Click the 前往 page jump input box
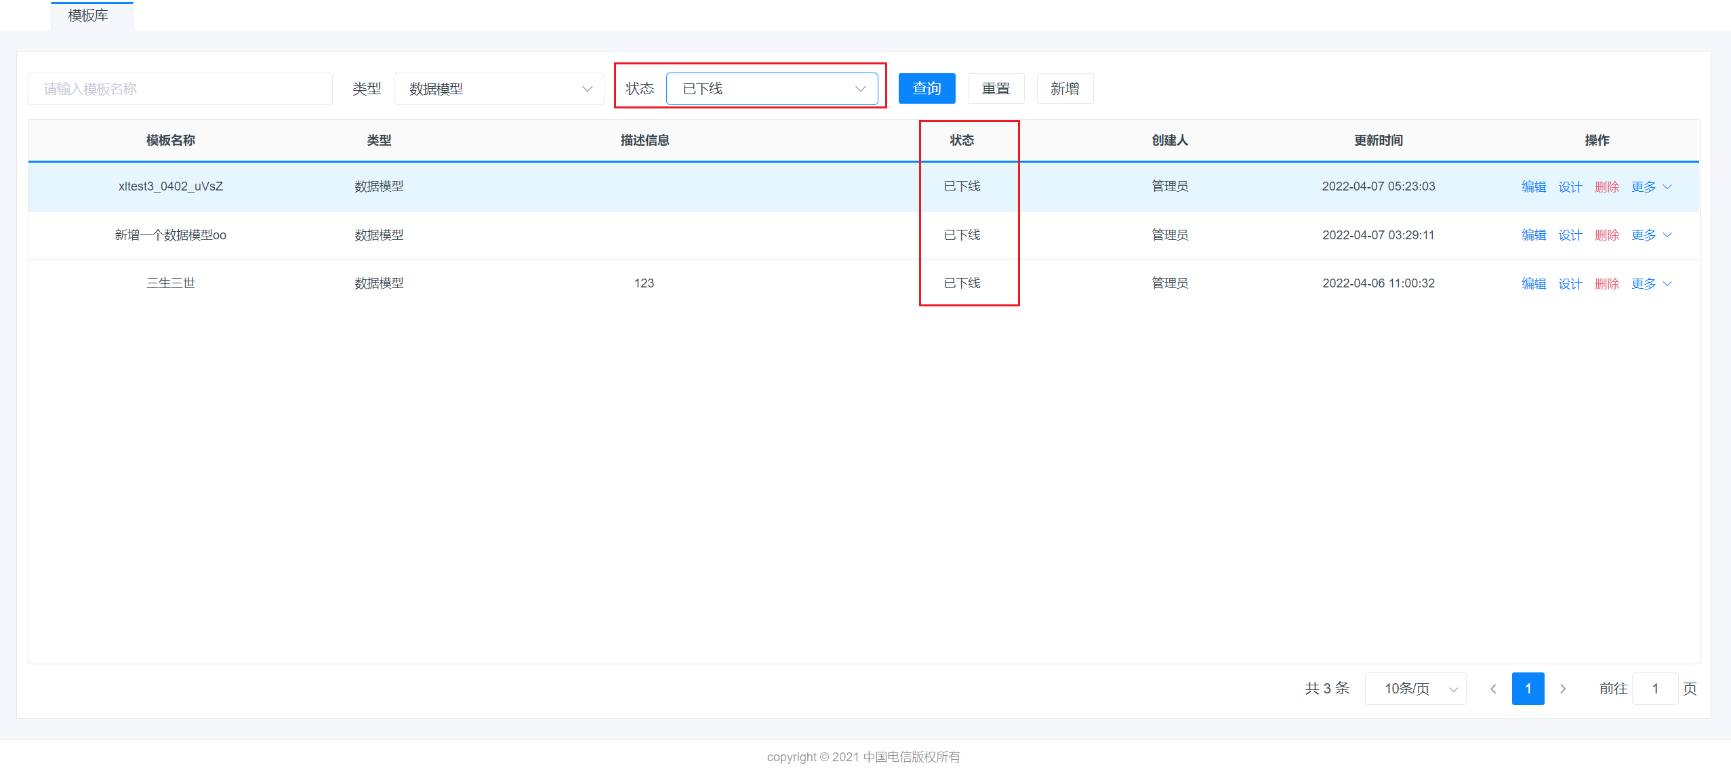1731x768 pixels. (x=1654, y=689)
